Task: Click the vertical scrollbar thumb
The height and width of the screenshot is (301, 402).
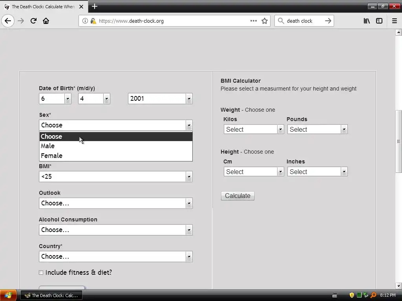Action: pyautogui.click(x=398, y=141)
